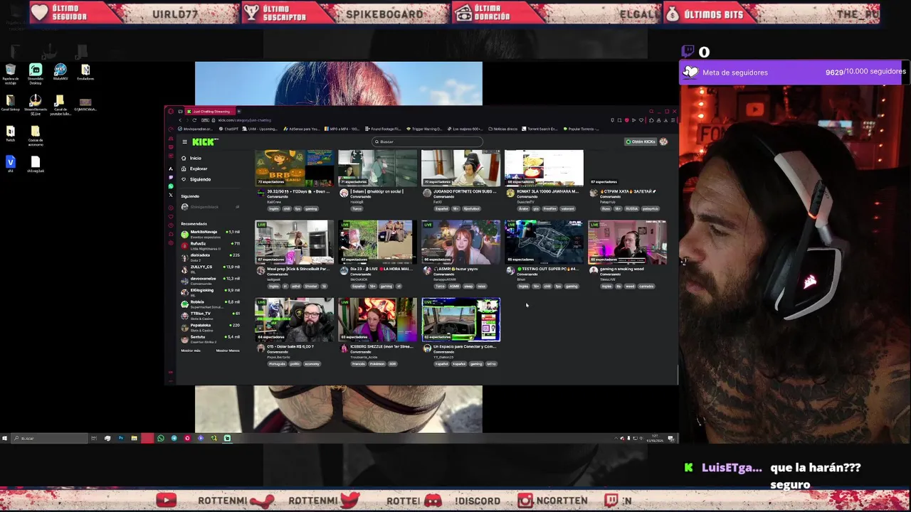Open the TESTING OUT SUPER PC stream thumbnail
Screen dimensions: 911x512
[x=544, y=242]
